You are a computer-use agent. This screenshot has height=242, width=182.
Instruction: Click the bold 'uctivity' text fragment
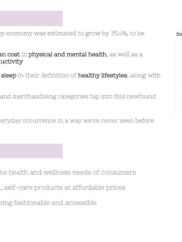coord(12,62)
